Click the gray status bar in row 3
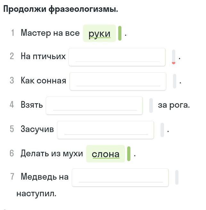The width and height of the screenshot is (206, 210). click(175, 81)
